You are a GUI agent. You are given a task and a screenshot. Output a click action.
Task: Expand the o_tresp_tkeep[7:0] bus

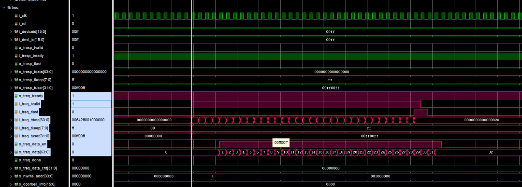tap(11, 80)
